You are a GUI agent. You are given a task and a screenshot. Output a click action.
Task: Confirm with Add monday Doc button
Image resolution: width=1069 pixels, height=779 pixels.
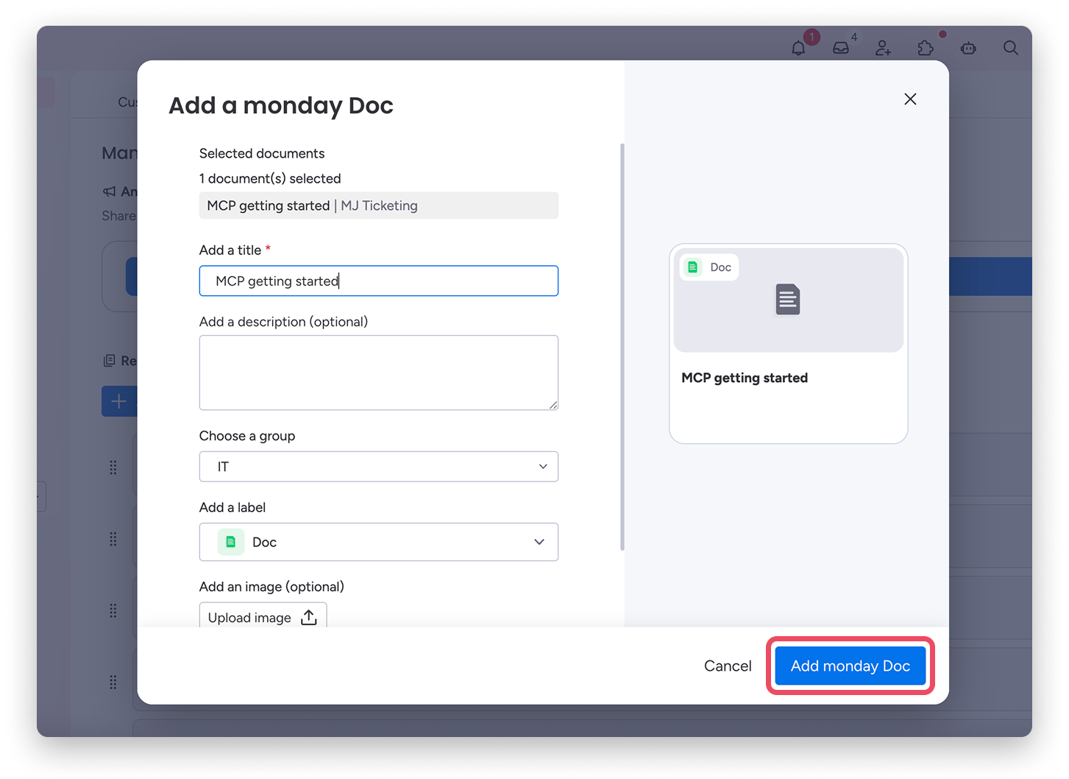click(x=850, y=666)
